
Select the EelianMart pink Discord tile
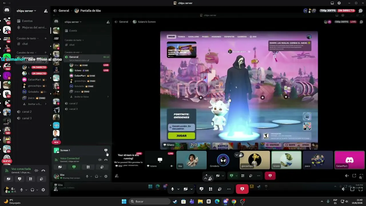point(349,160)
